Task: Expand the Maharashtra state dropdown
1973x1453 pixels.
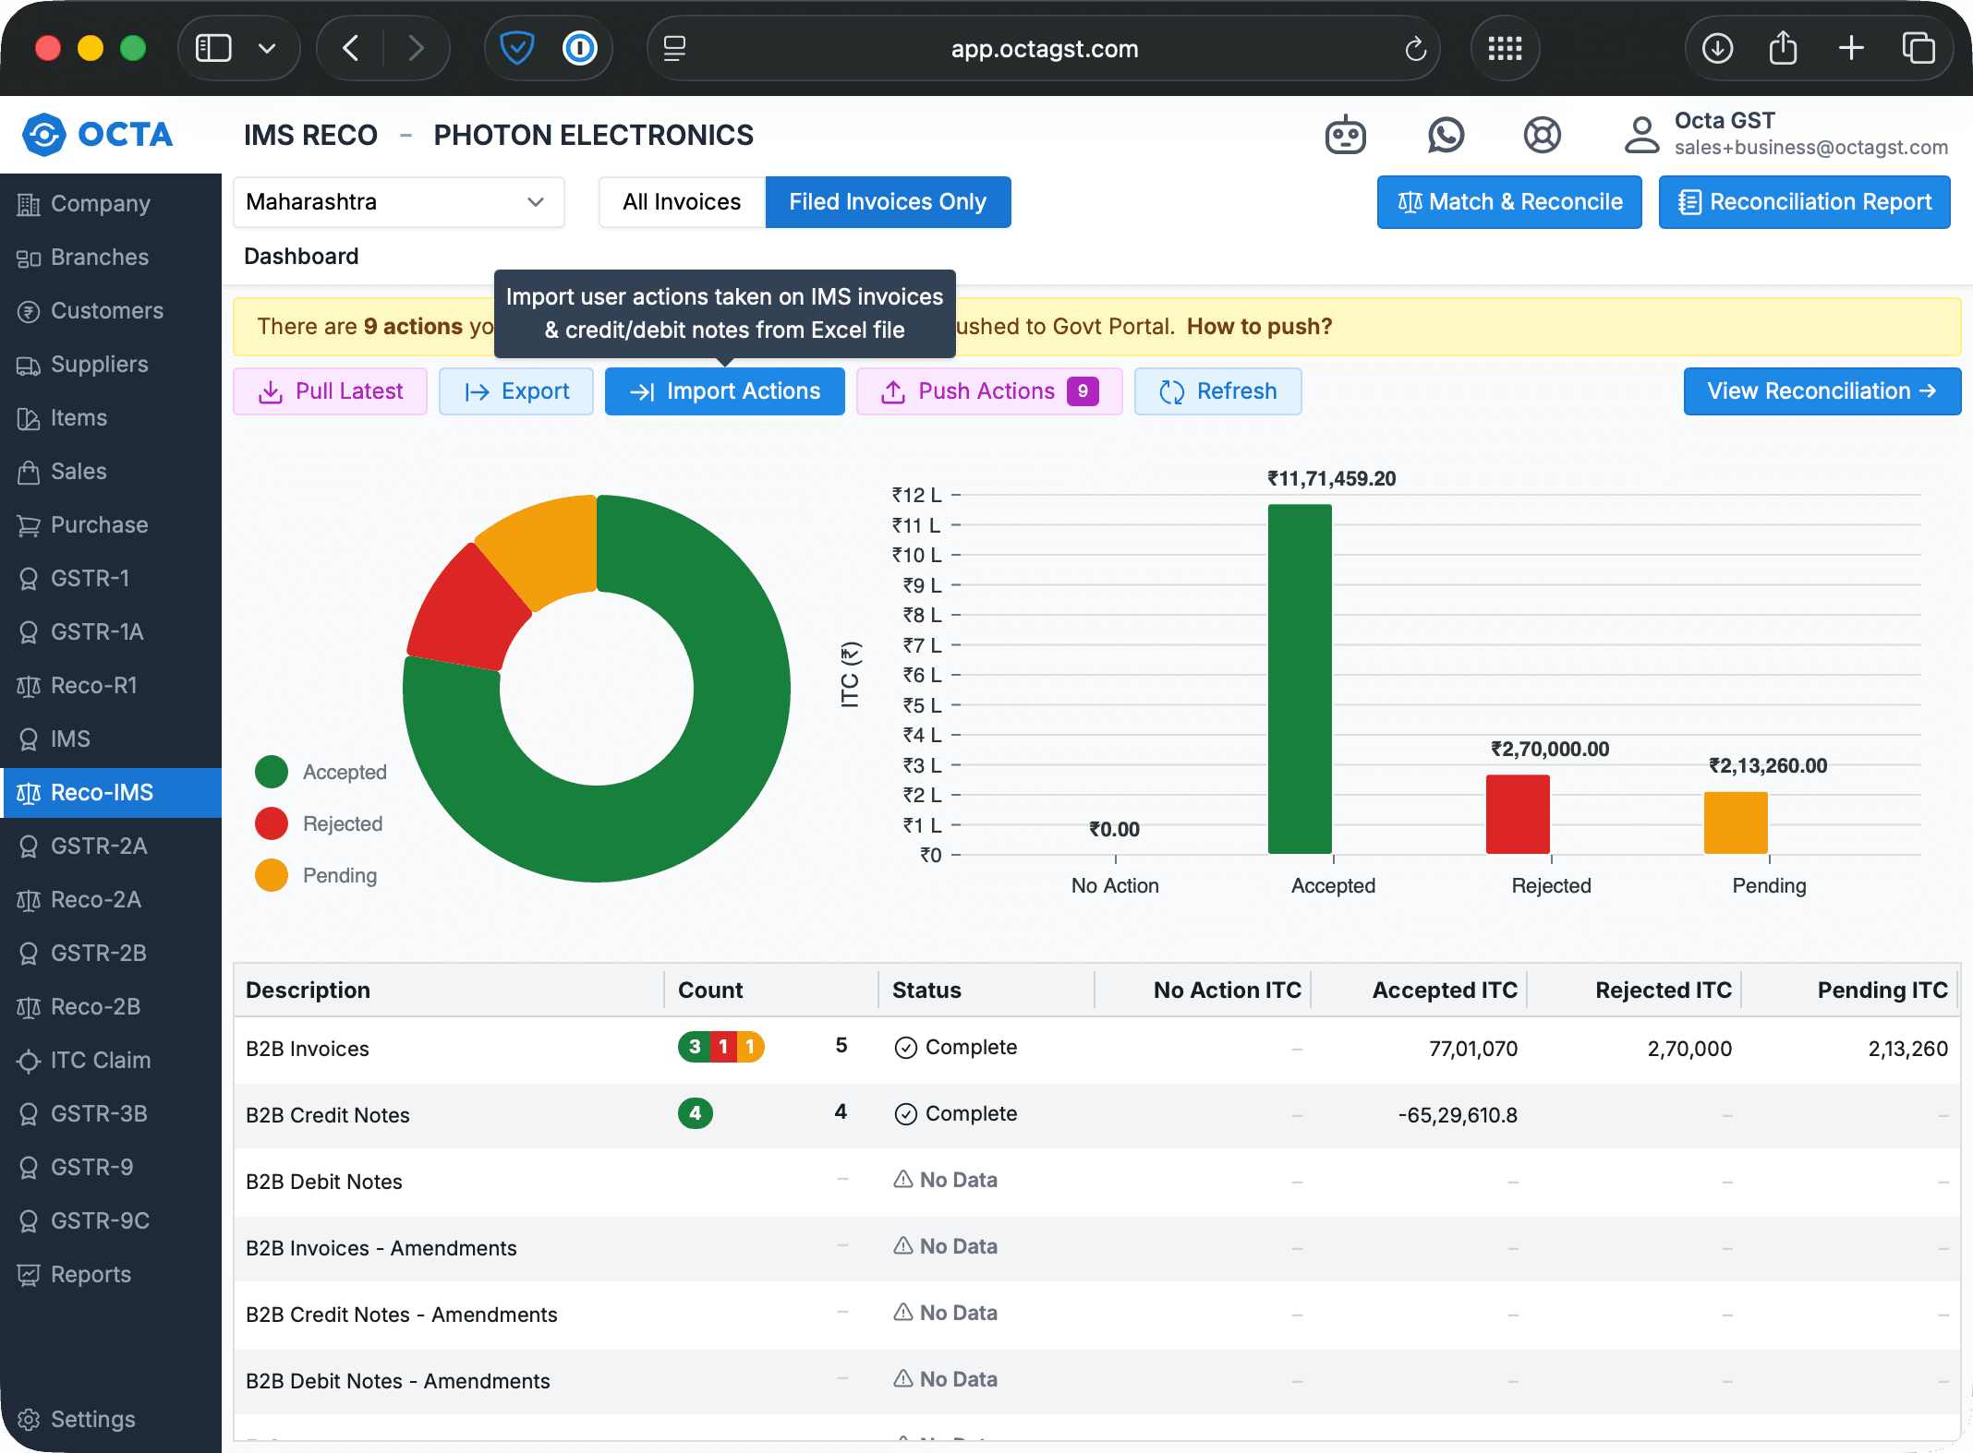Action: coord(399,202)
